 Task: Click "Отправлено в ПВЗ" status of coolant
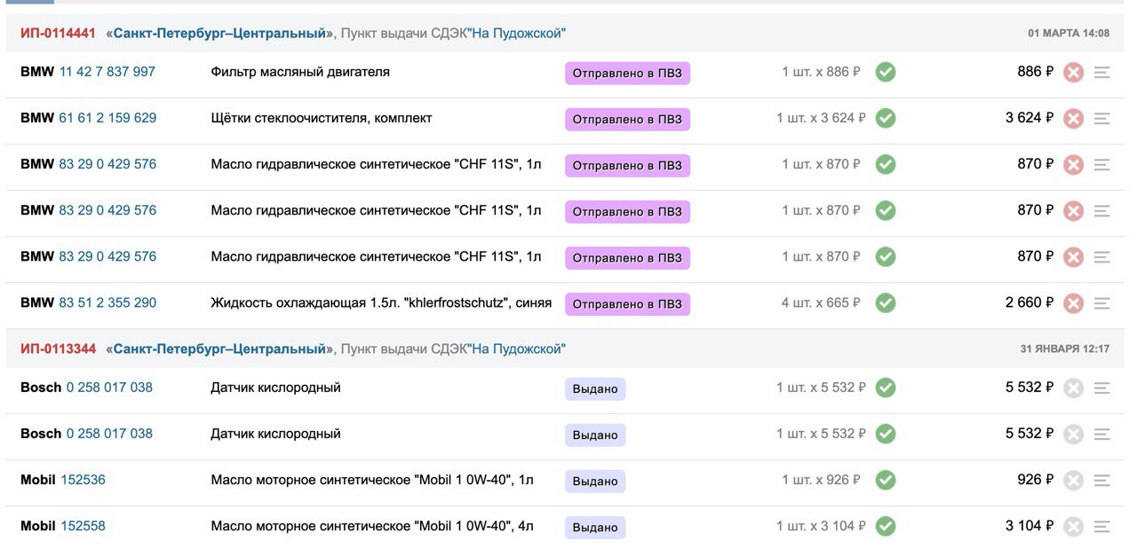tap(627, 303)
